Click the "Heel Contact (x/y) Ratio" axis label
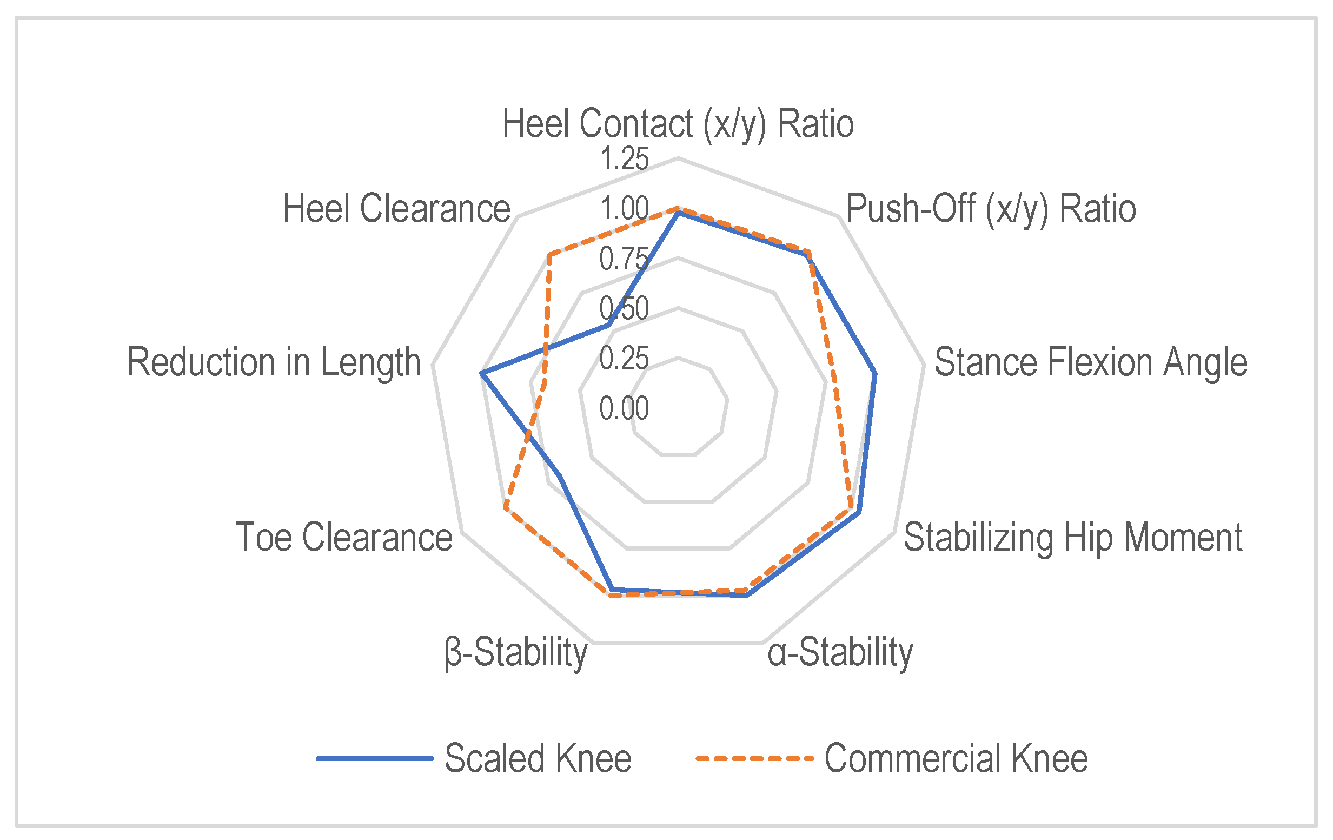This screenshot has width=1333, height=840. pyautogui.click(x=678, y=123)
